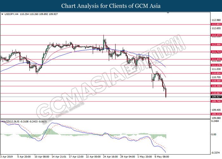Click the triangle icon beside USDJPY,H4
This screenshot has height=159, width=222.
[x=3, y=14]
